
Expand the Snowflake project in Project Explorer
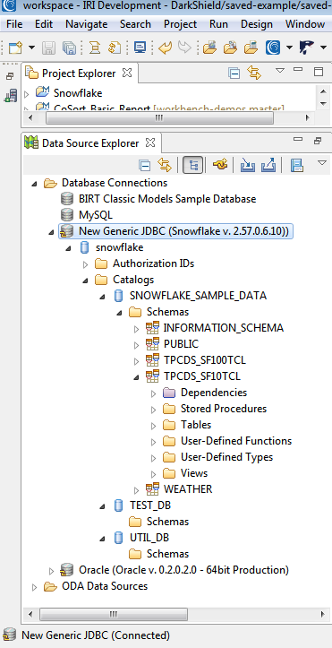(x=27, y=94)
